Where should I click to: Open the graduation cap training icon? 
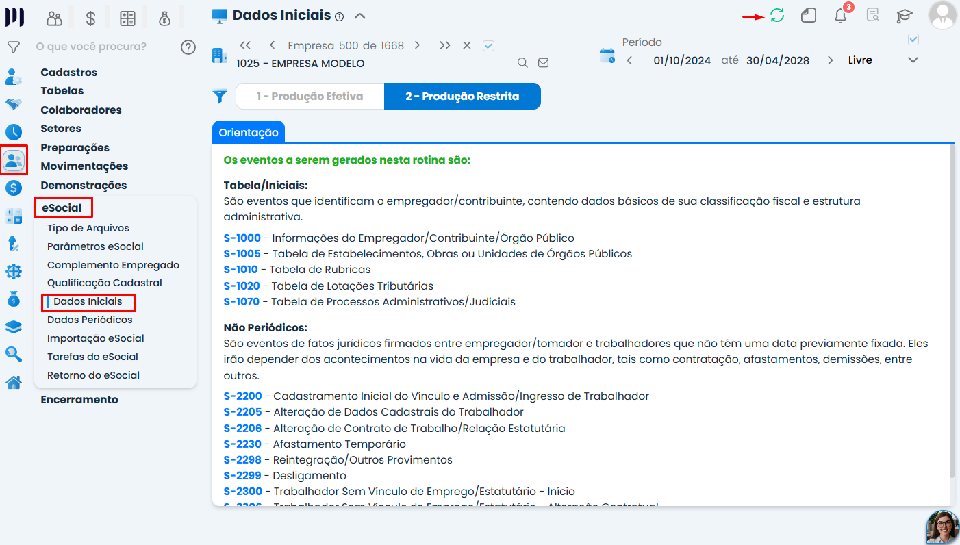[905, 15]
